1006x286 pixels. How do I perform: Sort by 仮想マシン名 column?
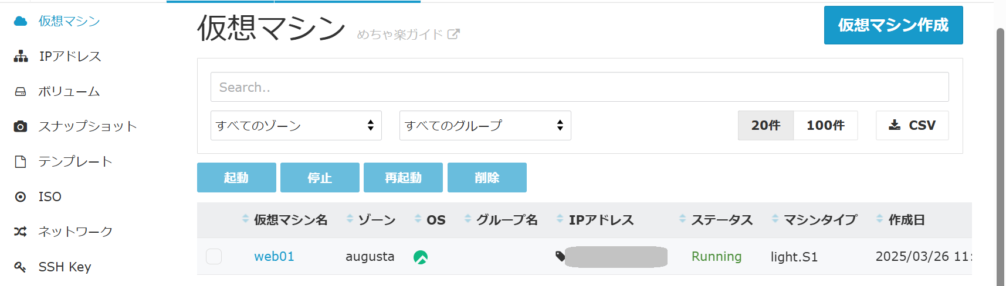coord(290,220)
